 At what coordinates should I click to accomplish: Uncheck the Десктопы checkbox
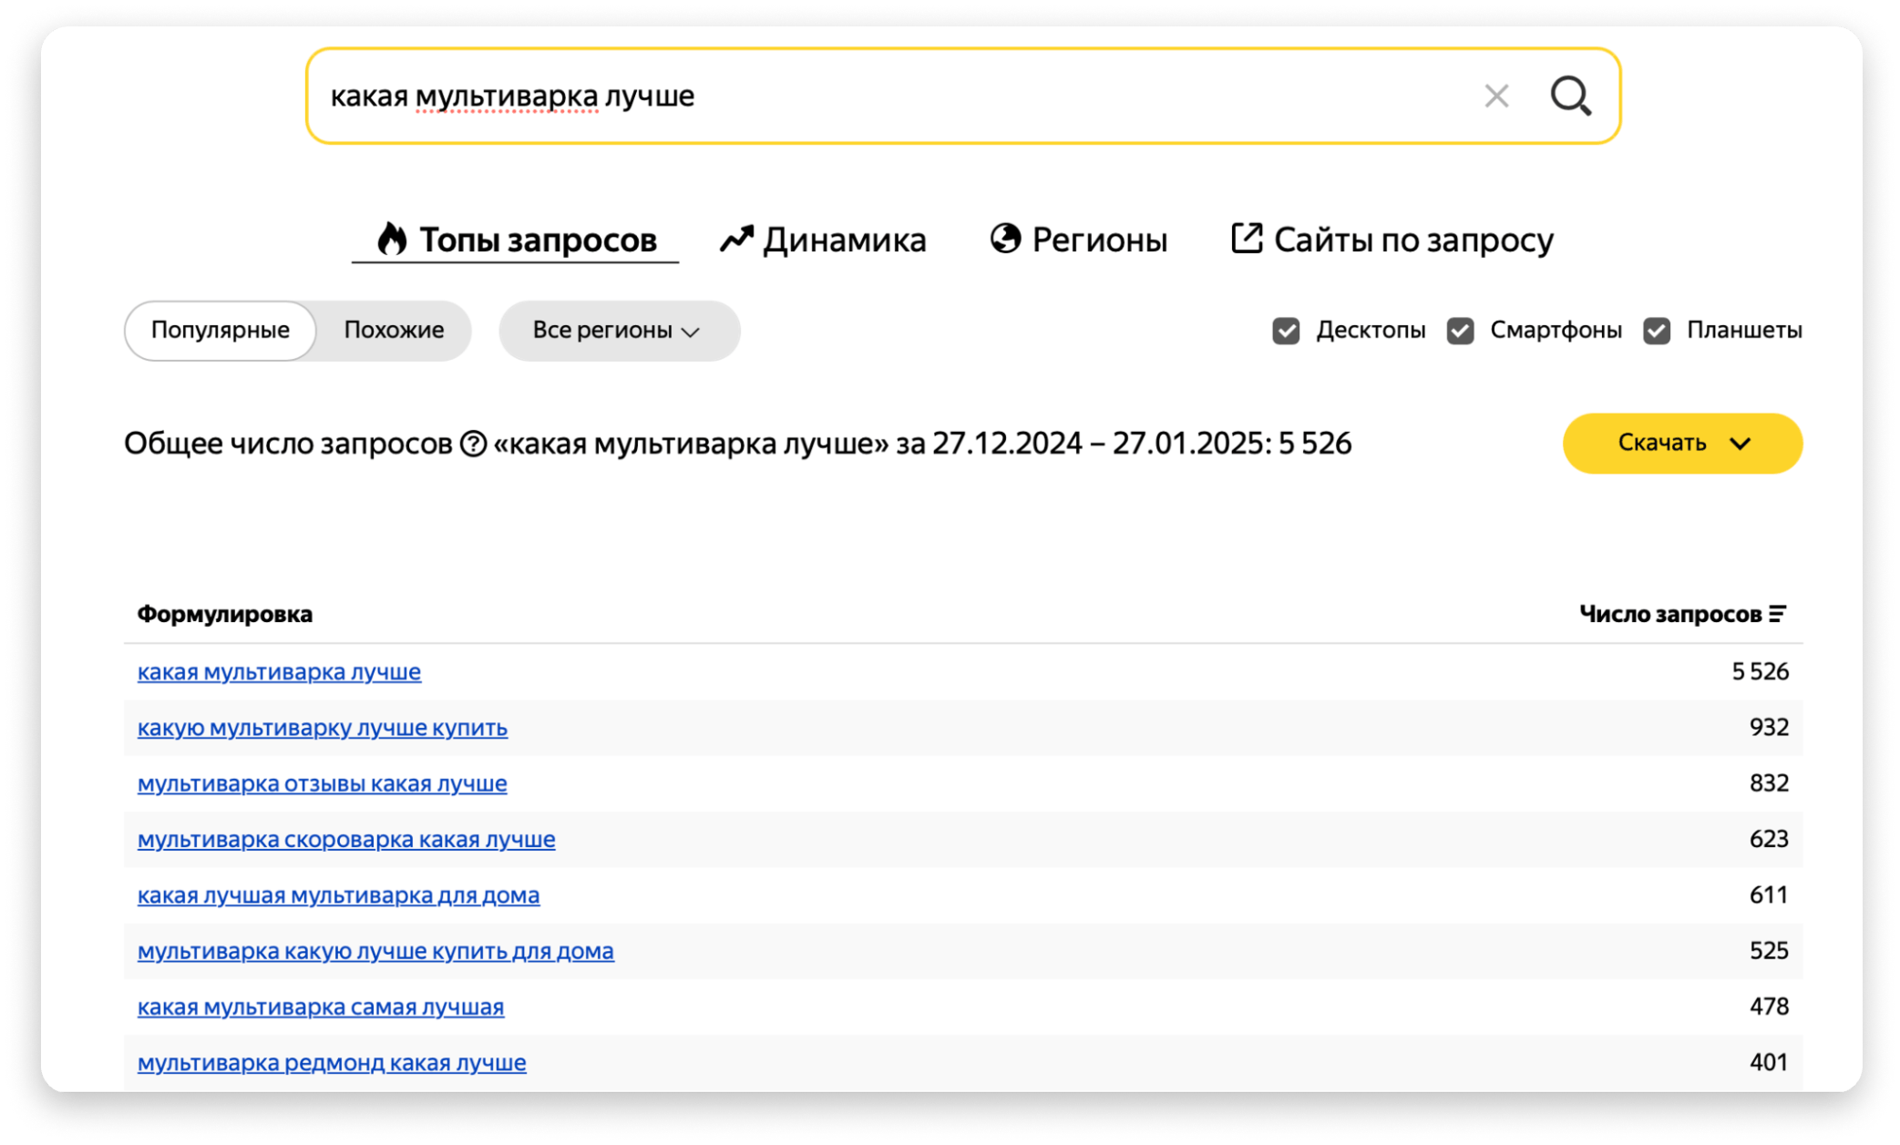(1286, 331)
